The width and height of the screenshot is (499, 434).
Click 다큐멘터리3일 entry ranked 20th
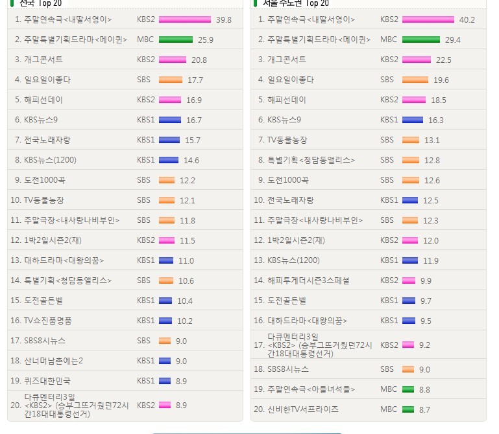[x=77, y=405]
